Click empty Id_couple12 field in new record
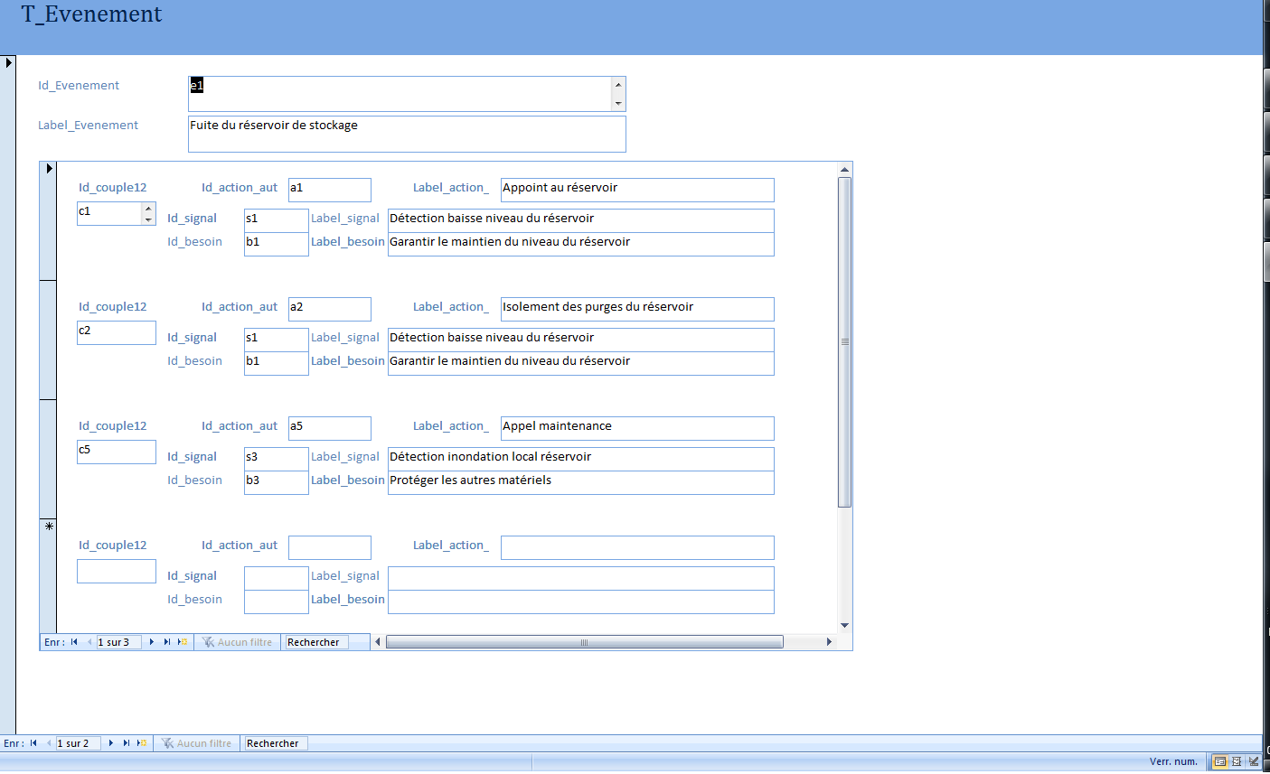The width and height of the screenshot is (1270, 774). click(x=117, y=571)
